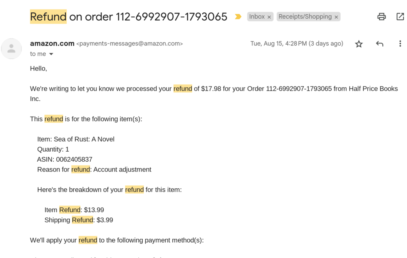The image size is (407, 258).
Task: Print this email using printer icon
Action: [381, 17]
